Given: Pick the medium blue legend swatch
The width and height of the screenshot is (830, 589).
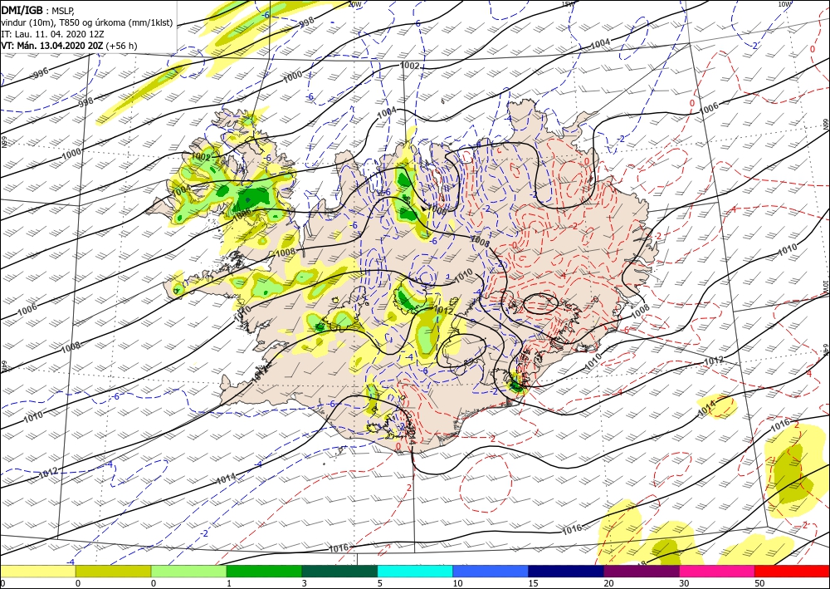Looking at the screenshot, I should coord(491,571).
